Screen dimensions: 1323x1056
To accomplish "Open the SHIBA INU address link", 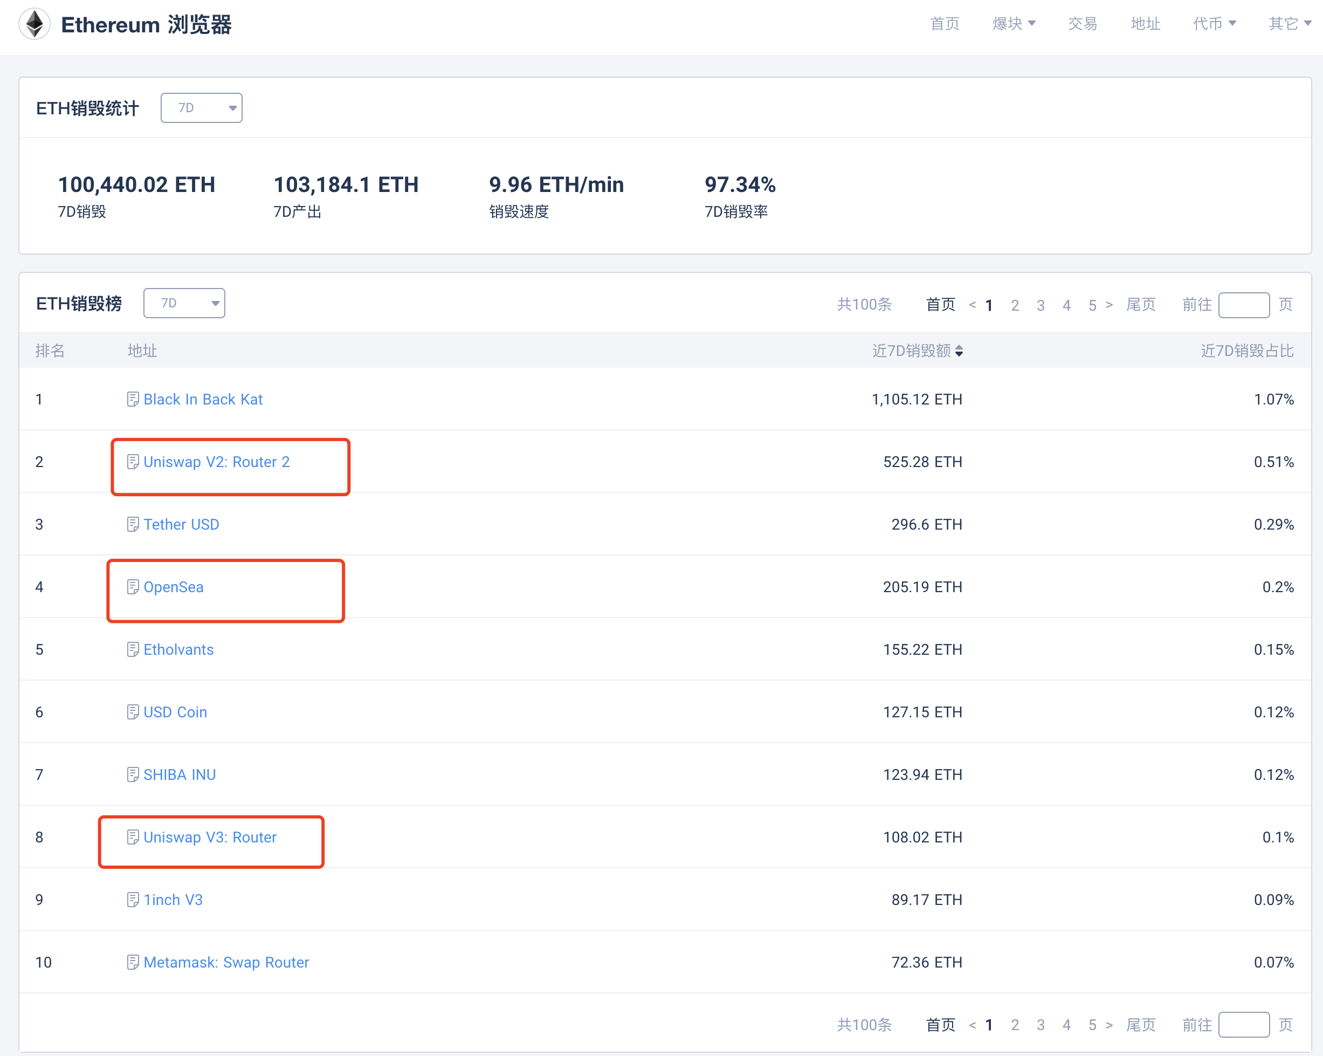I will click(180, 776).
